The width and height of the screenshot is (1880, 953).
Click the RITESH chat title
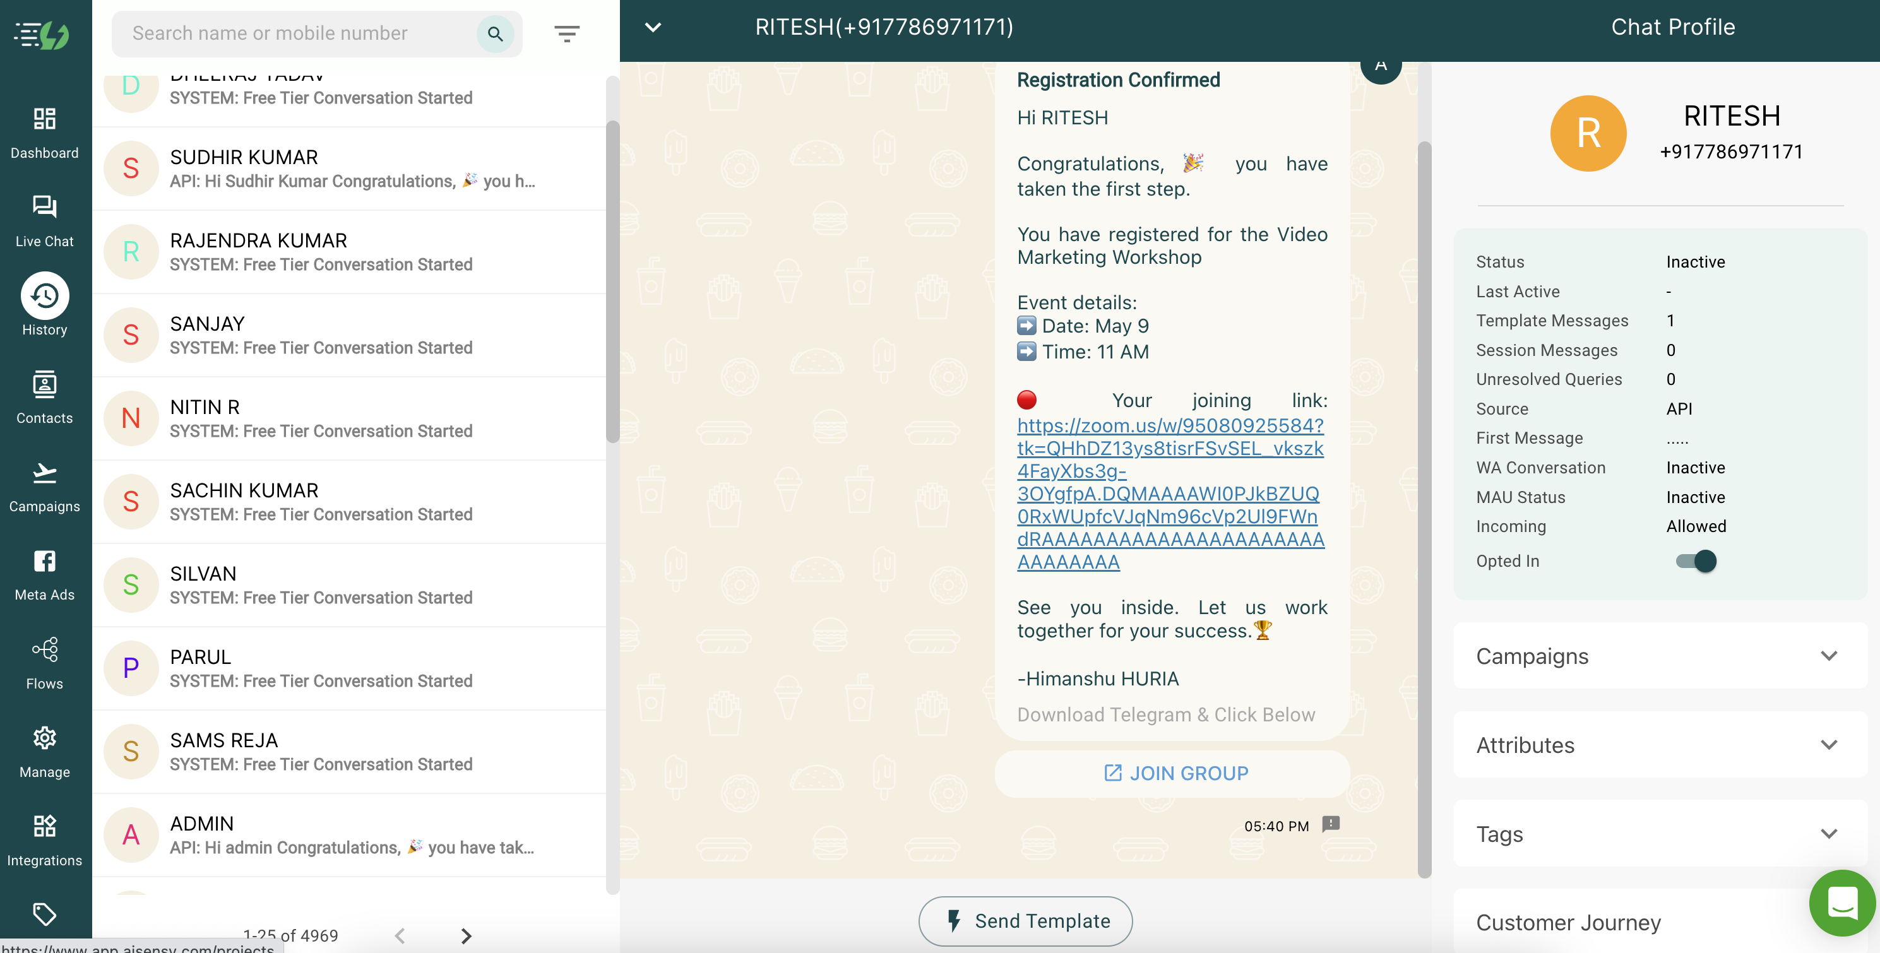coord(884,27)
